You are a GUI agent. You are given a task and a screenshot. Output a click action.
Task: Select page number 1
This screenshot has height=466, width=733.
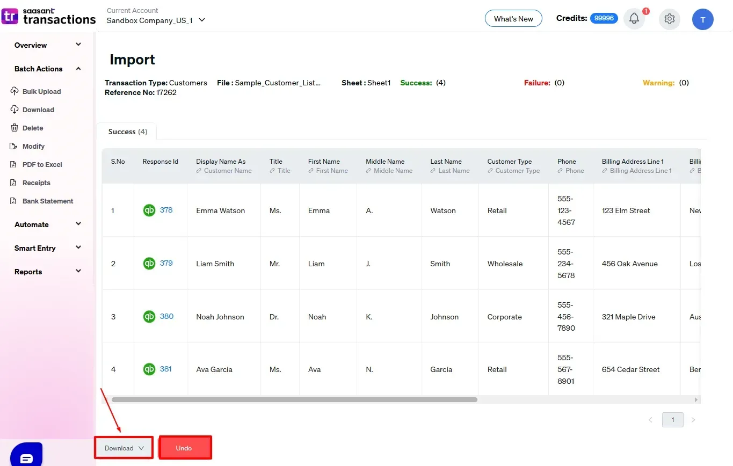pyautogui.click(x=673, y=420)
